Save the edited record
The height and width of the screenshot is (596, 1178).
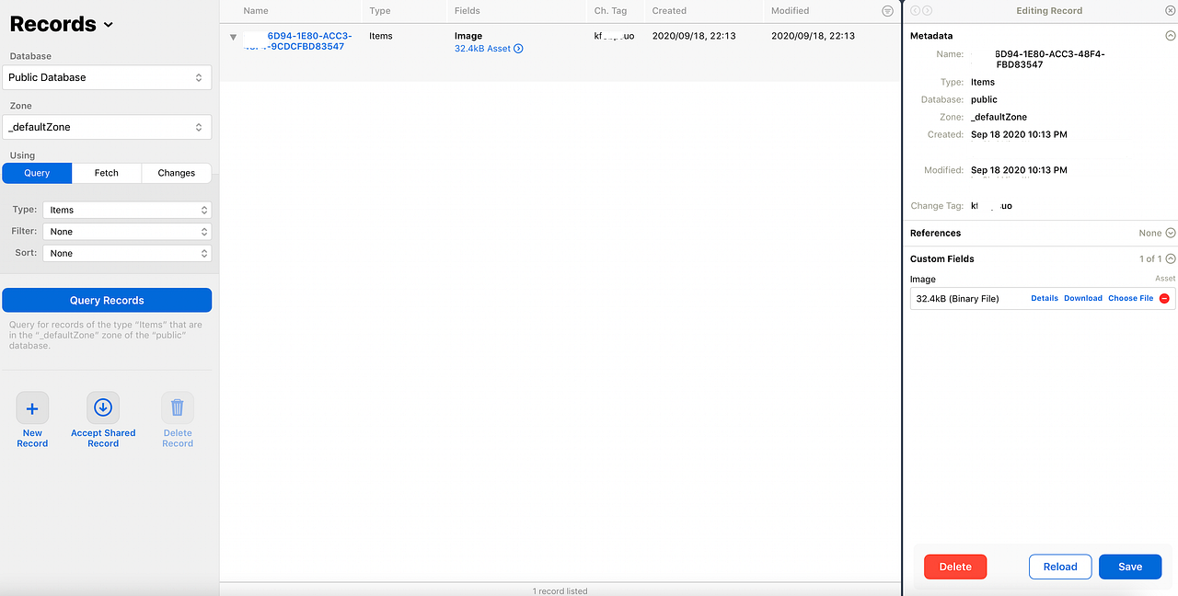pyautogui.click(x=1130, y=567)
